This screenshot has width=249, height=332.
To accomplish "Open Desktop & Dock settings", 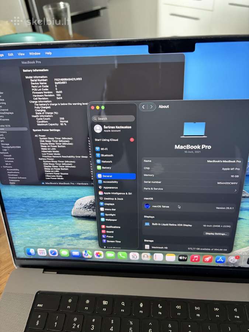I will click(111, 198).
